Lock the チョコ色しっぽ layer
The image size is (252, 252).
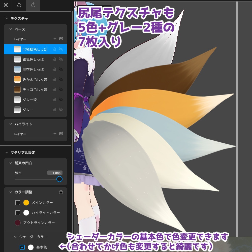coord(54,89)
